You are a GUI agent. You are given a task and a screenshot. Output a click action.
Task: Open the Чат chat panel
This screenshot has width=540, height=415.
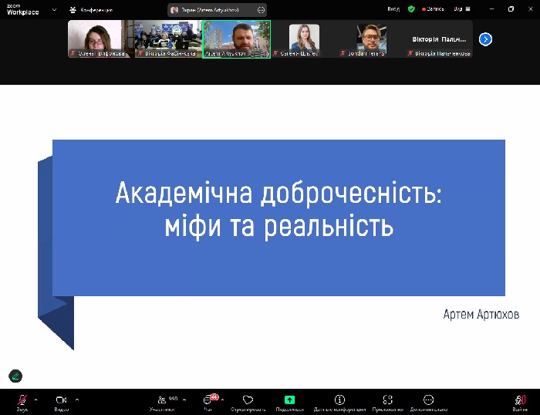pos(208,400)
